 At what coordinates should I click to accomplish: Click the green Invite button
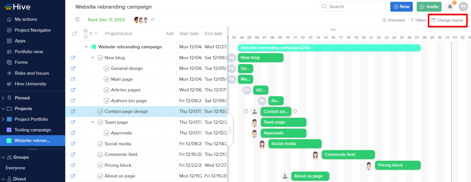[429, 7]
